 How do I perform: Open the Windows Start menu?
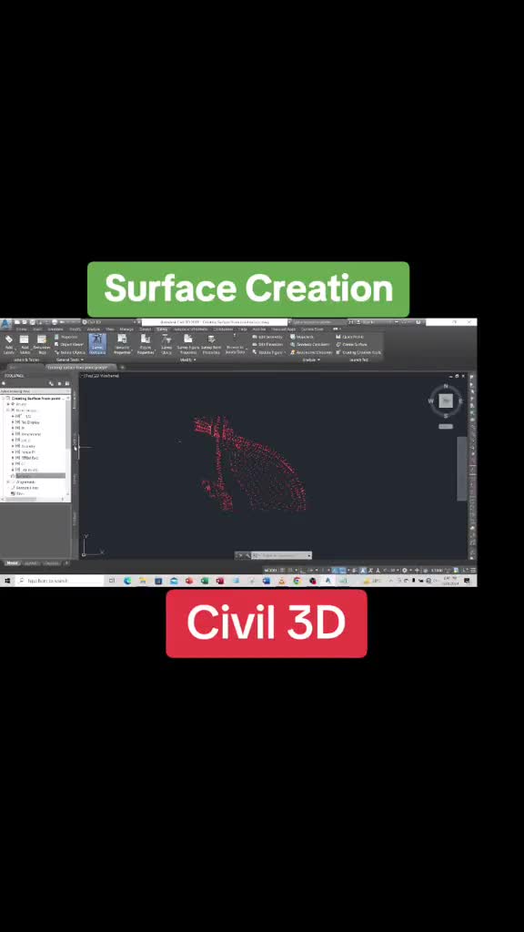pos(7,581)
